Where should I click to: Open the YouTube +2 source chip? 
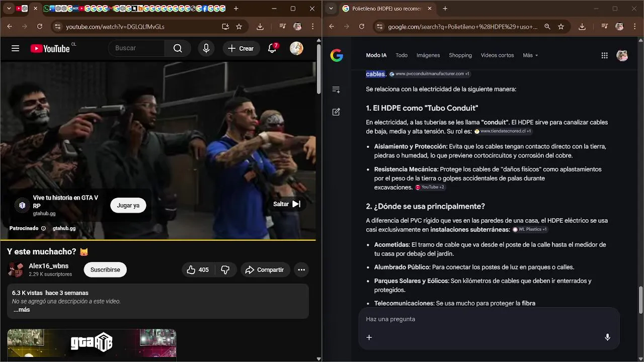[x=430, y=187]
